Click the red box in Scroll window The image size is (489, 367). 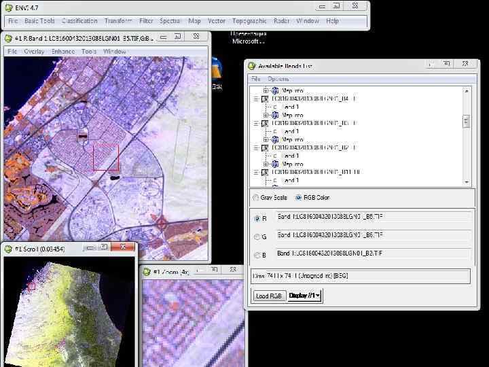coord(31,286)
